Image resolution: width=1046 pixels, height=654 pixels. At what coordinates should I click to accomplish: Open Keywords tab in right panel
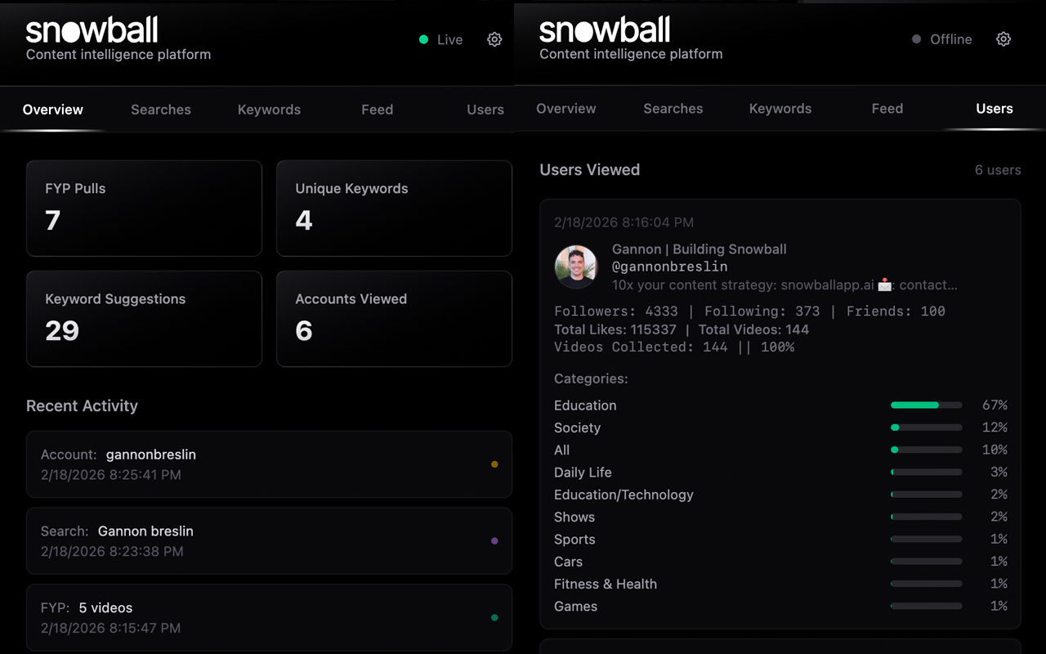click(x=780, y=109)
